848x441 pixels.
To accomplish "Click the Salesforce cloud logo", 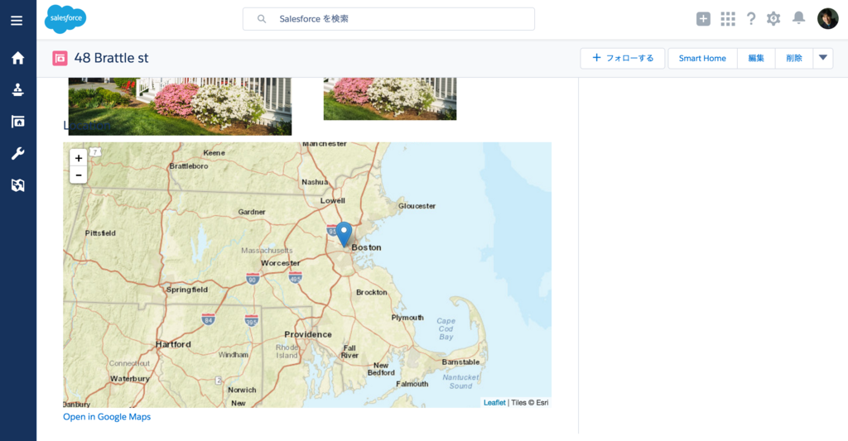I will (x=65, y=19).
